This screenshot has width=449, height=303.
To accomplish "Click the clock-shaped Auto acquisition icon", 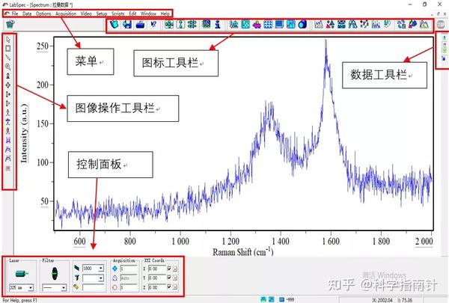I will 114,278.
